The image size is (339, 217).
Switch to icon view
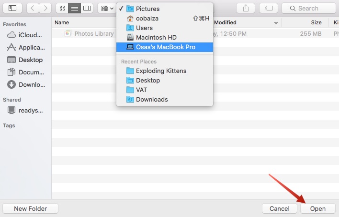pos(62,8)
